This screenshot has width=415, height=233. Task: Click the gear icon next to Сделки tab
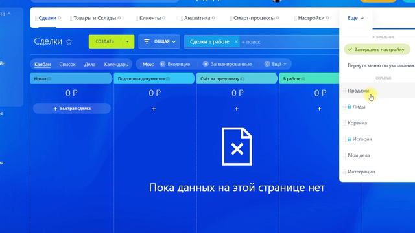(59, 18)
